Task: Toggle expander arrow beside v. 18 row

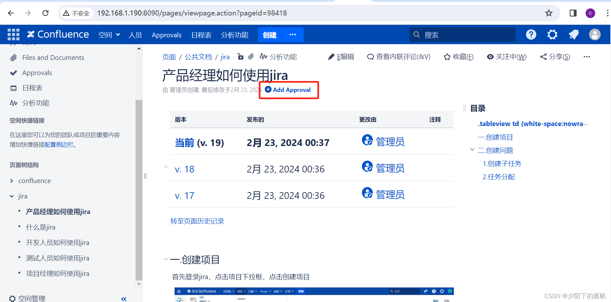Action: pyautogui.click(x=166, y=167)
